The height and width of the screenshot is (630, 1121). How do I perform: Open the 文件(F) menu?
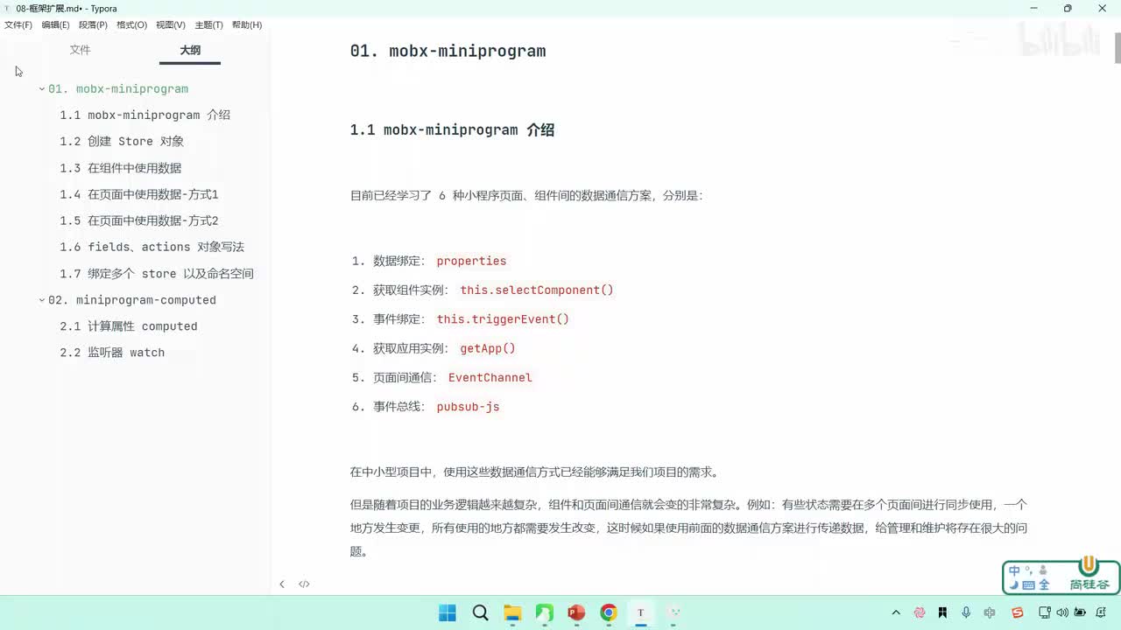(x=18, y=25)
